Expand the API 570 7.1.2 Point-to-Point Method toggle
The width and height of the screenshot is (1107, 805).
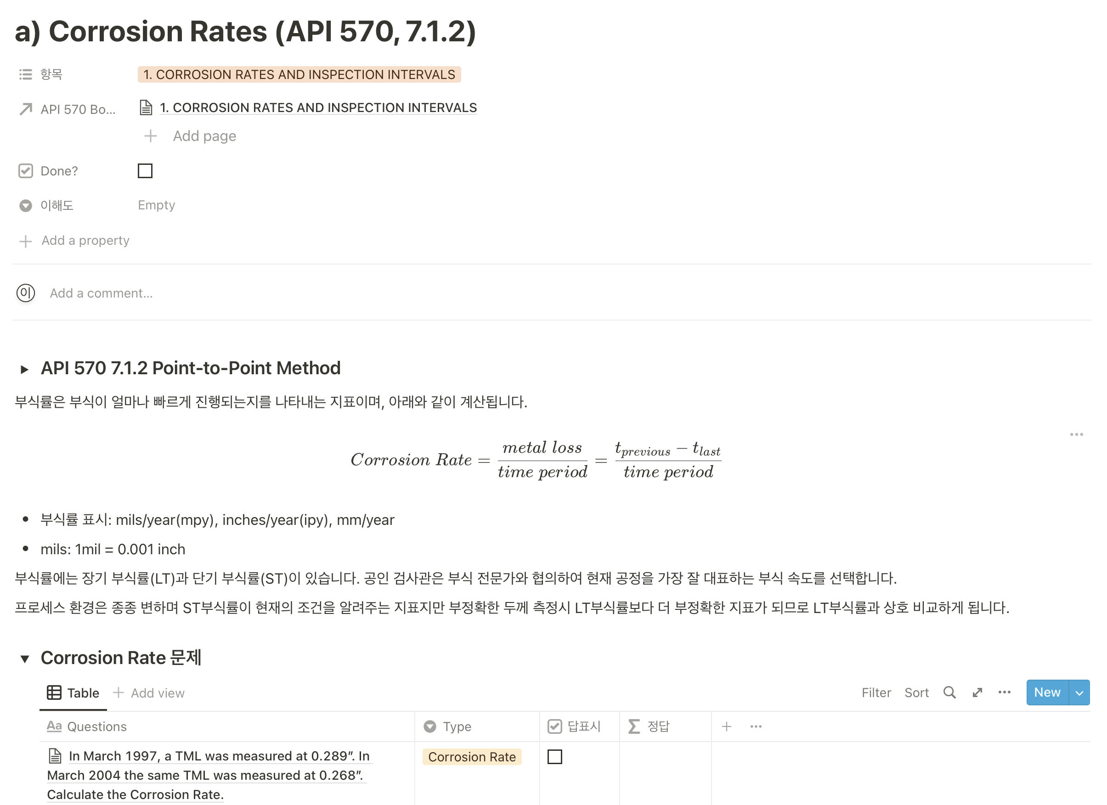[x=24, y=369]
